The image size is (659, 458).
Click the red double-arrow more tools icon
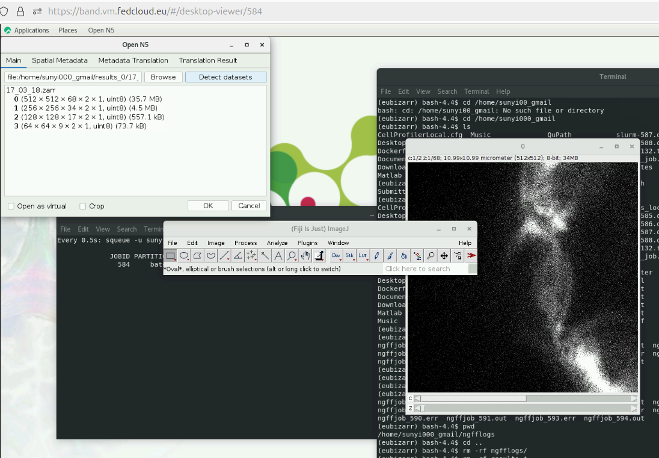471,256
